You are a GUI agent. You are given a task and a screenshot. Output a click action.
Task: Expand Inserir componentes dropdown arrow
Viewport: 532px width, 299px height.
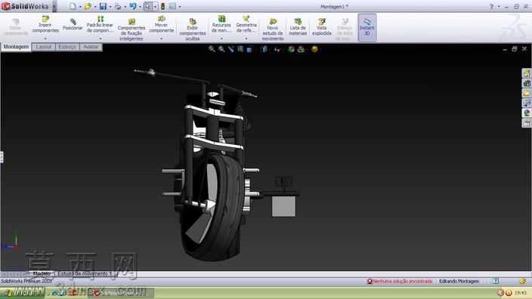click(45, 39)
